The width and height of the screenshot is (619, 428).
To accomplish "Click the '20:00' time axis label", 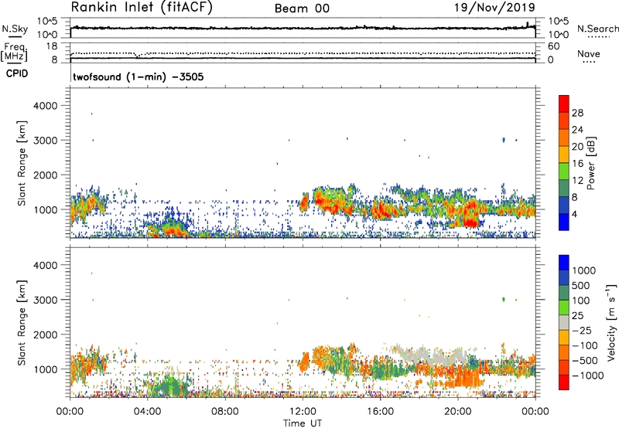I will tap(457, 412).
